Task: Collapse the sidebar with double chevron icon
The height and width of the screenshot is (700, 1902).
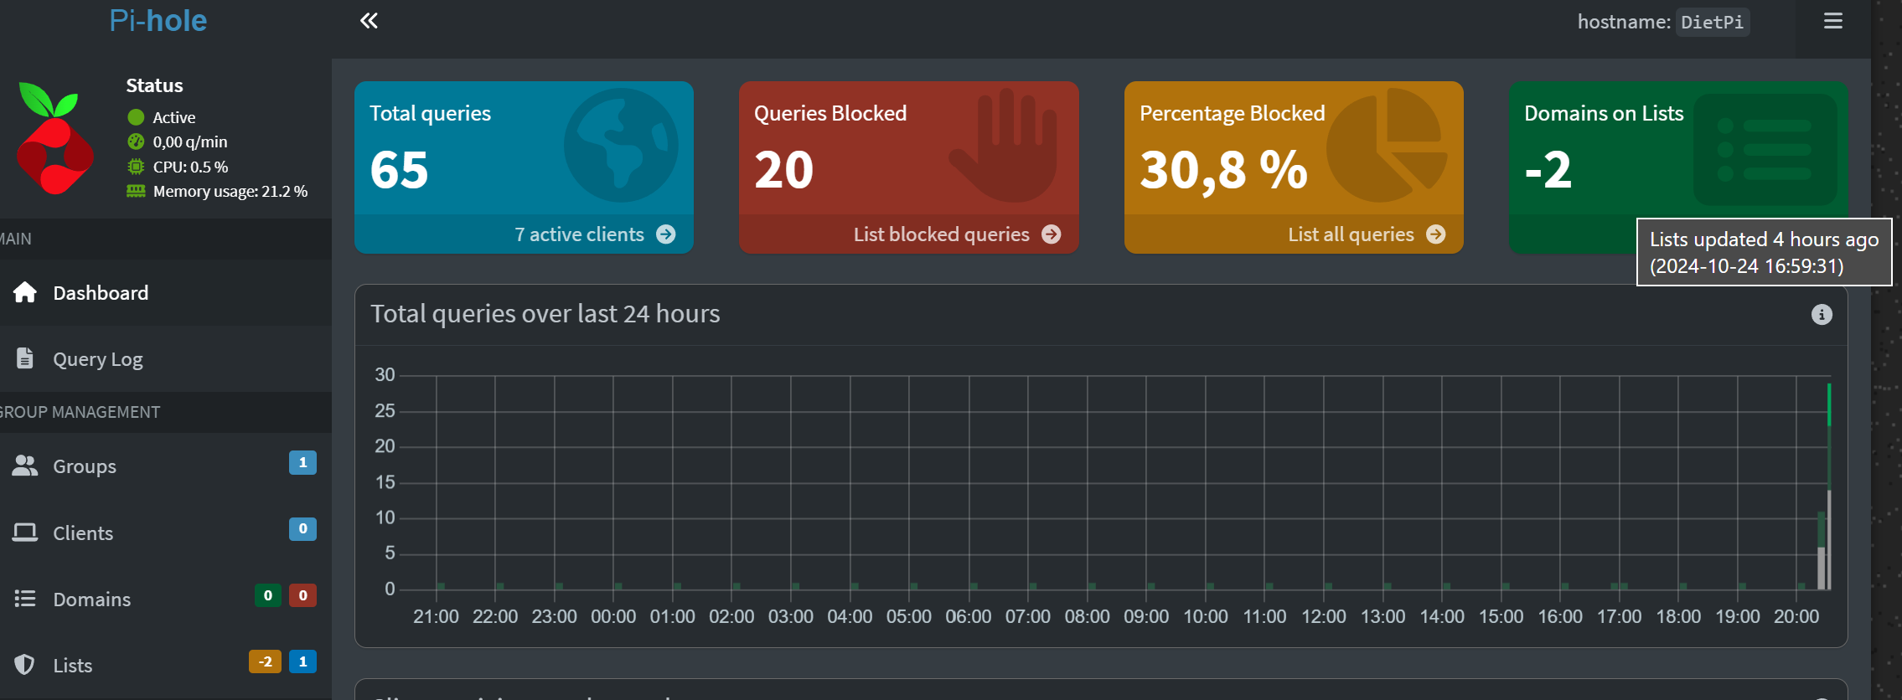Action: pos(369,21)
